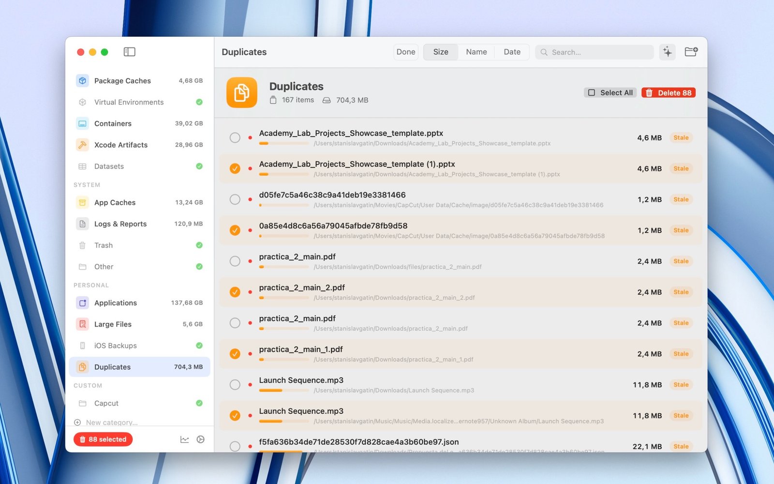Click f5fa636b34de71de28530f7d828cae4a3b60be97.json filename
The width and height of the screenshot is (774, 484).
coord(359,442)
